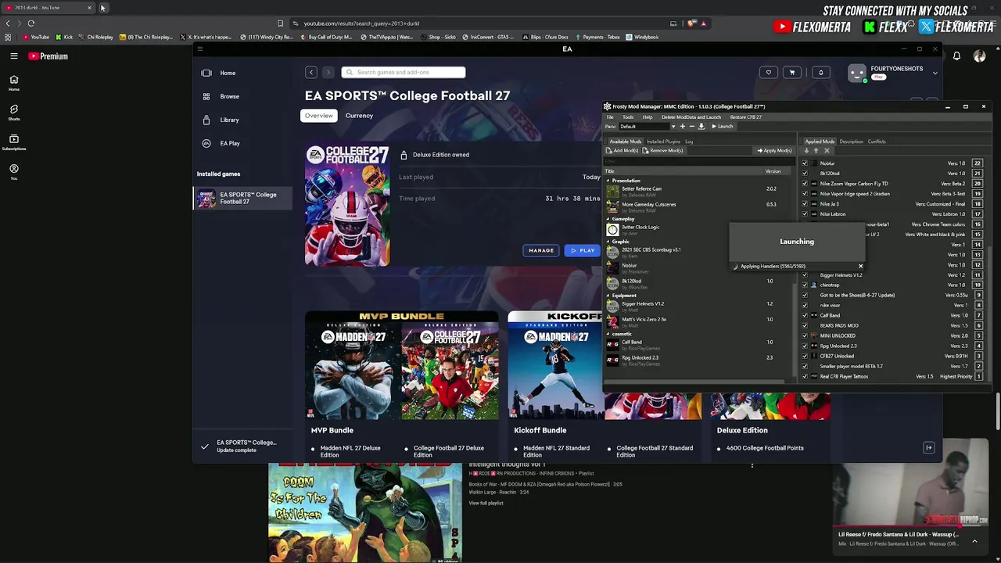Viewport: 1001px width, 563px height.
Task: Open the EA app wishlist heart icon
Action: pos(768,73)
